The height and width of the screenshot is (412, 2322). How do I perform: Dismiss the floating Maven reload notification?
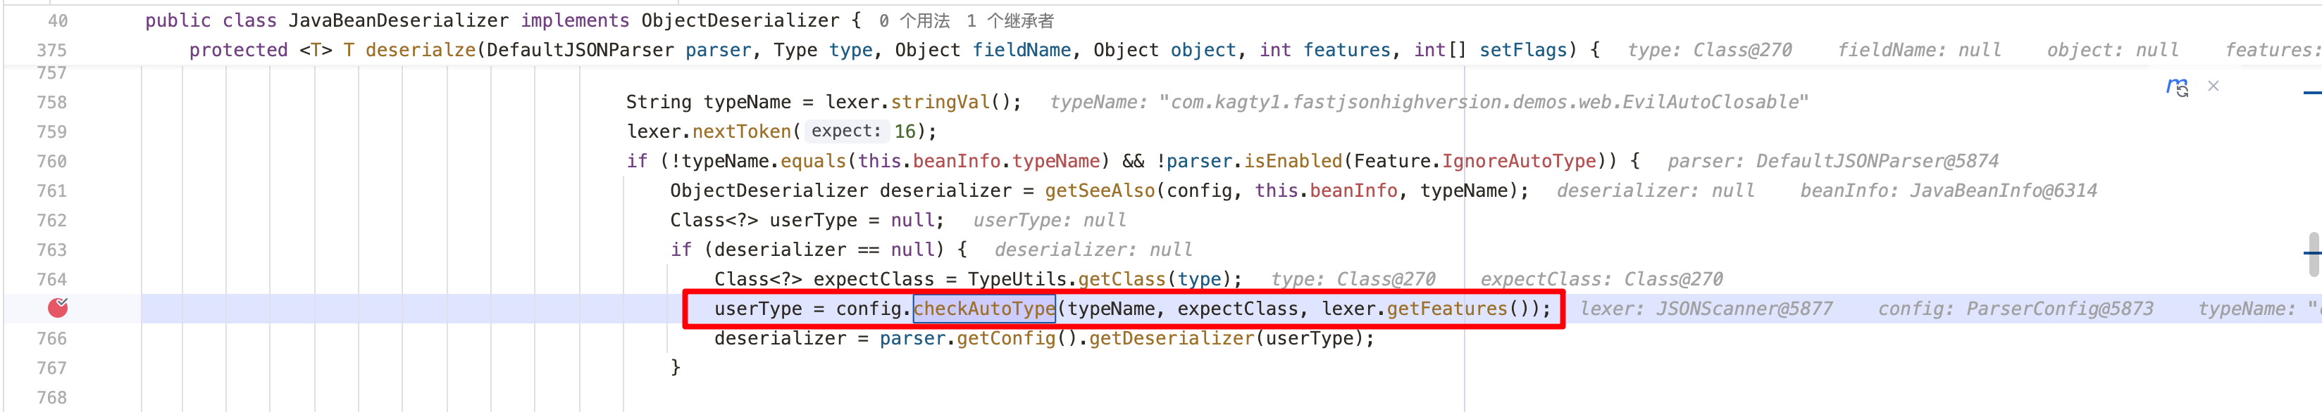(x=2213, y=86)
